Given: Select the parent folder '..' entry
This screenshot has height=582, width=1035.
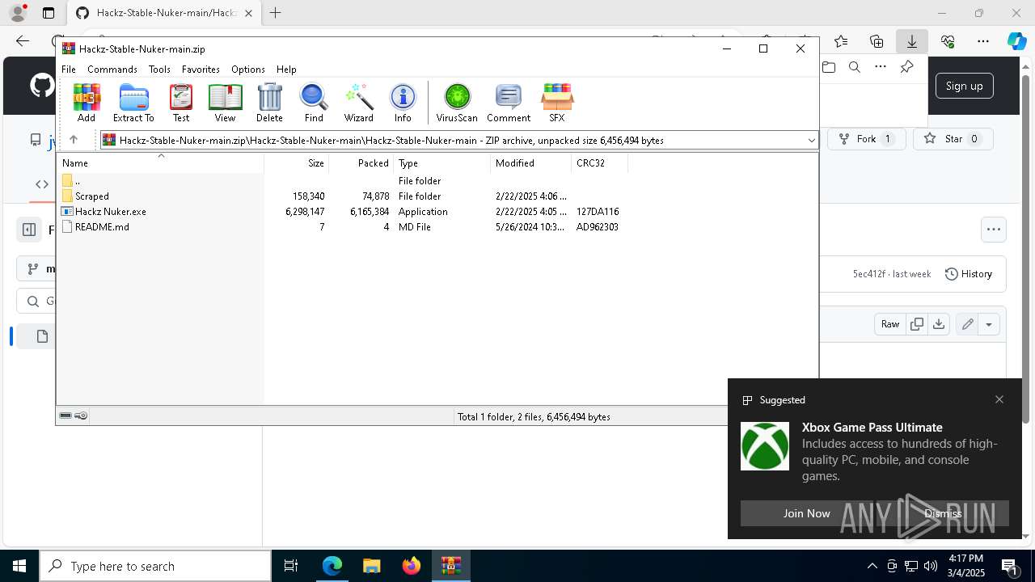Looking at the screenshot, I should (340, 181).
